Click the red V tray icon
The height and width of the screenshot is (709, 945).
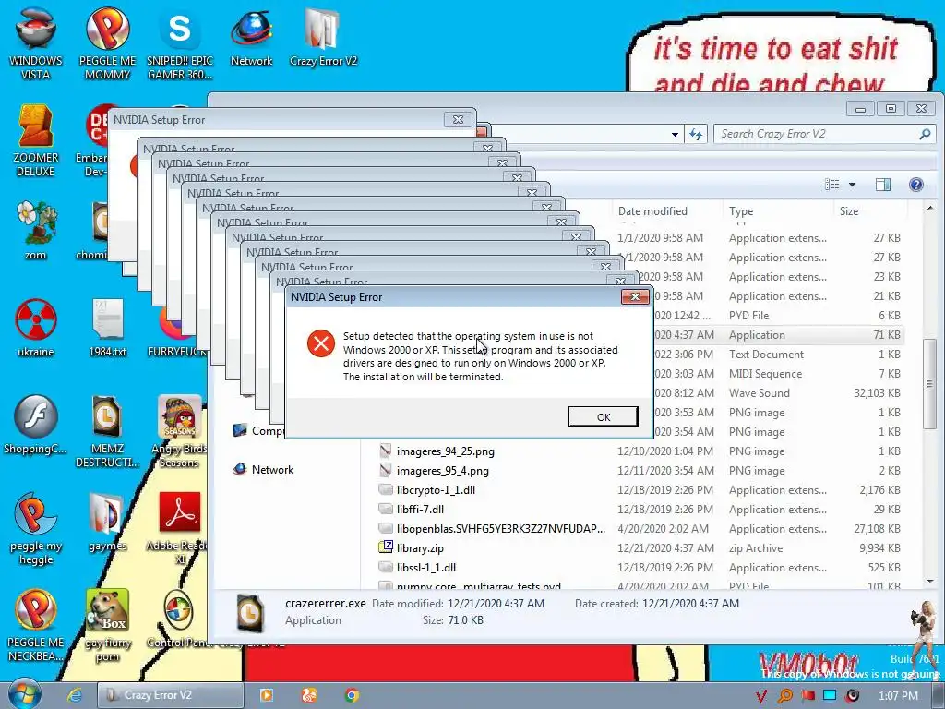pos(760,696)
